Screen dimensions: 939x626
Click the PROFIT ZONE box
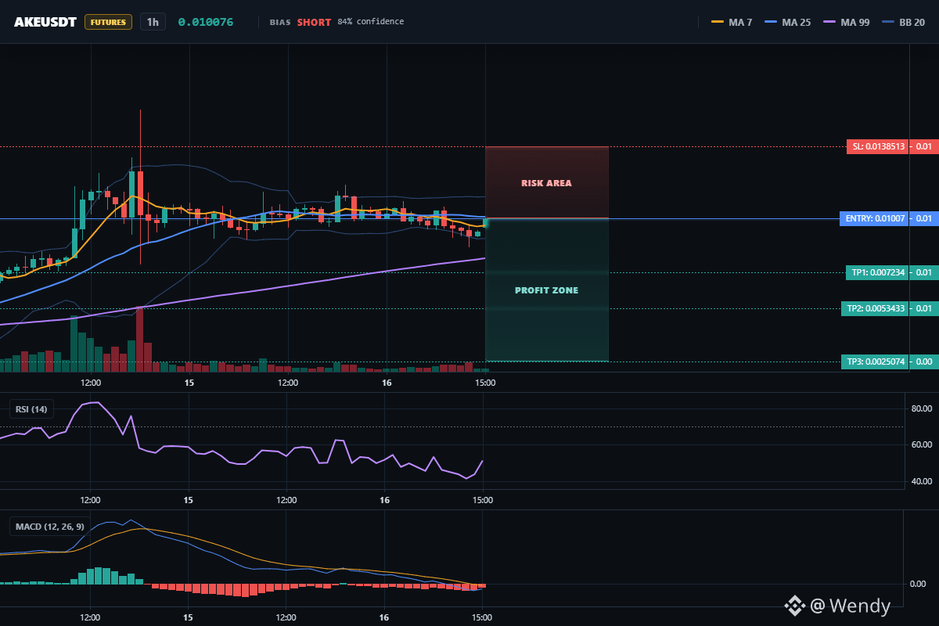(547, 290)
